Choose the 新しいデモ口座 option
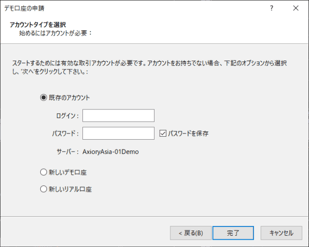 (x=43, y=172)
